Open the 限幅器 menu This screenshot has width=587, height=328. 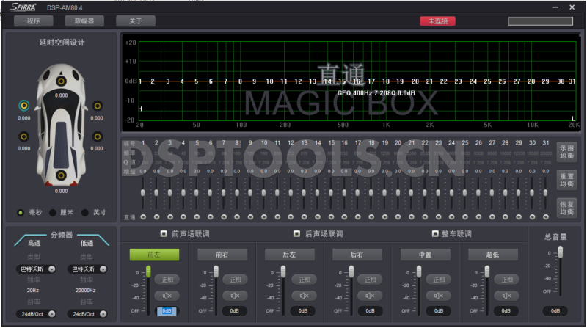pyautogui.click(x=84, y=21)
